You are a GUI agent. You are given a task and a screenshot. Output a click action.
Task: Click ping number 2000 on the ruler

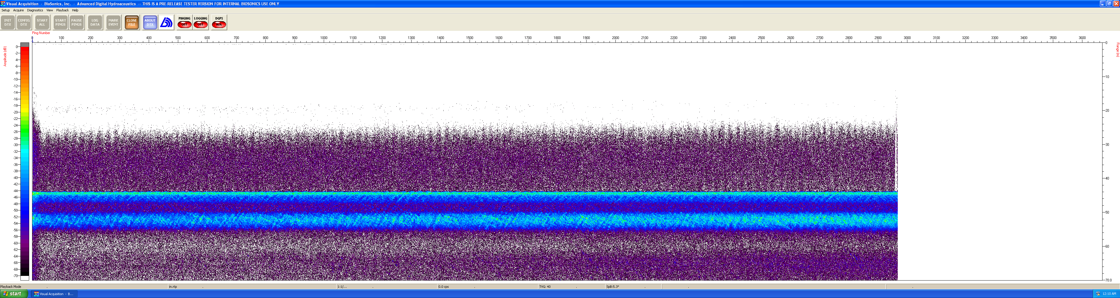click(615, 38)
